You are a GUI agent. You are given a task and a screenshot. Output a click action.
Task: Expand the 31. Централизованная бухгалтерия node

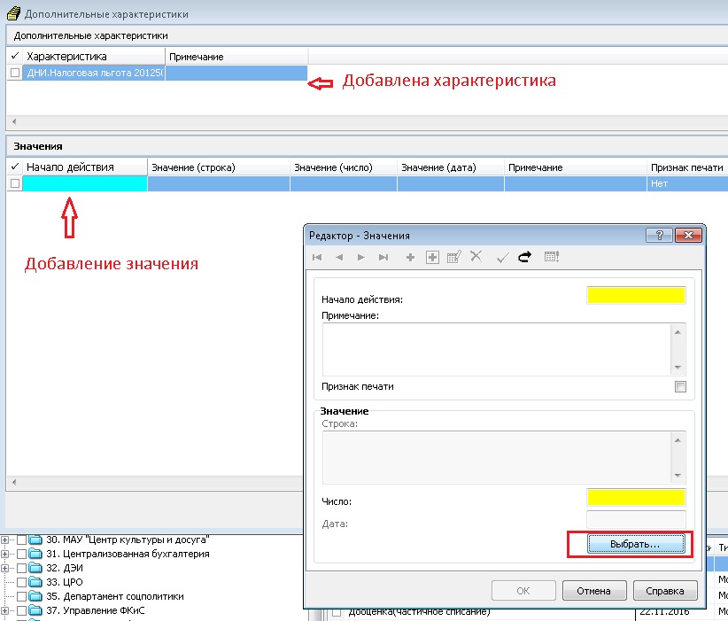pyautogui.click(x=7, y=555)
